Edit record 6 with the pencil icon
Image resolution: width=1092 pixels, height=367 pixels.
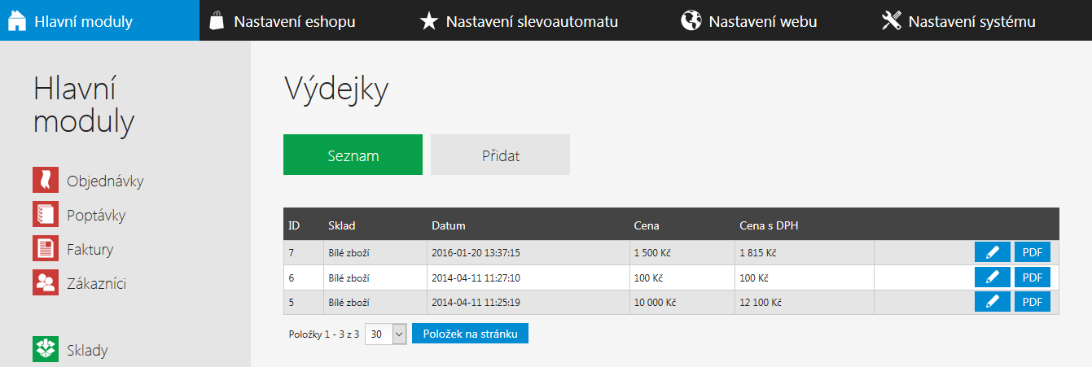[992, 277]
